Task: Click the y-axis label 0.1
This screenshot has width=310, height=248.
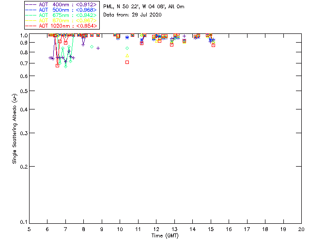Action: click(24, 222)
